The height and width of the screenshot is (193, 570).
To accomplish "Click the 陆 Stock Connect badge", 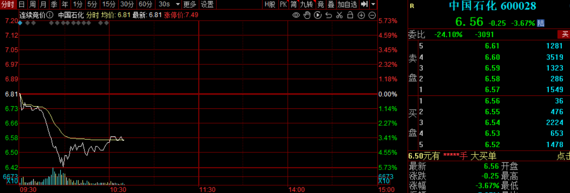I will pyautogui.click(x=541, y=23).
